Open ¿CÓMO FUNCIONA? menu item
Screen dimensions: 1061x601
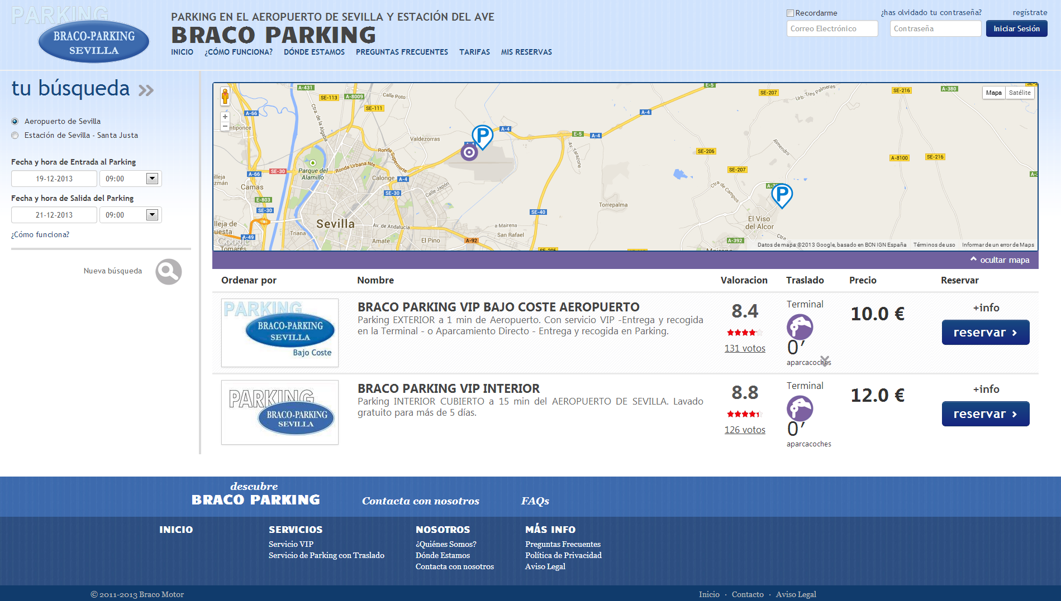point(239,52)
